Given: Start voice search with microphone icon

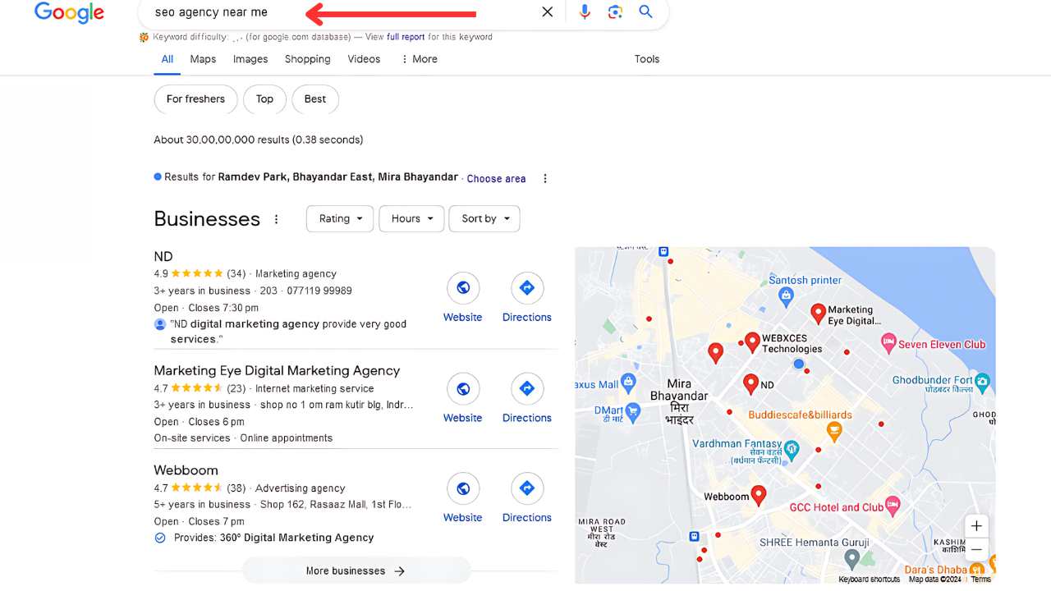Looking at the screenshot, I should click(585, 11).
